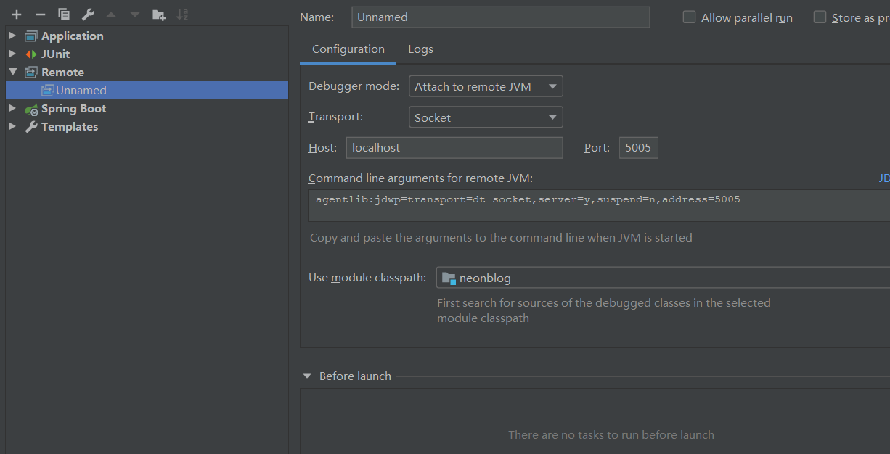Open the Debugger mode dropdown

coord(486,87)
